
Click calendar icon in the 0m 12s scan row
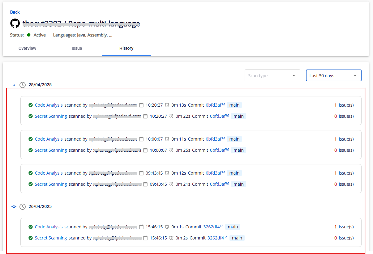click(x=141, y=173)
